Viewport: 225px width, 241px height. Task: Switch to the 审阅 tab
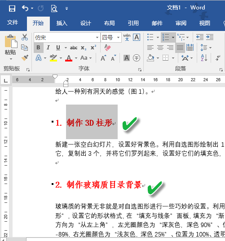pyautogui.click(x=181, y=23)
